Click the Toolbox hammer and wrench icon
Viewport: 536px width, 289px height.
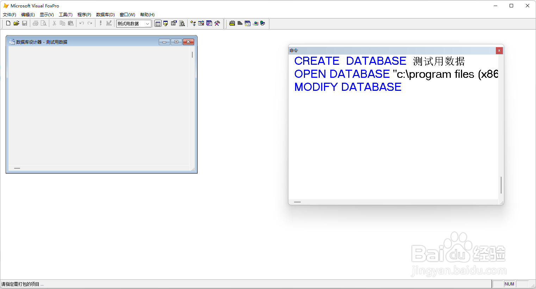[217, 23]
